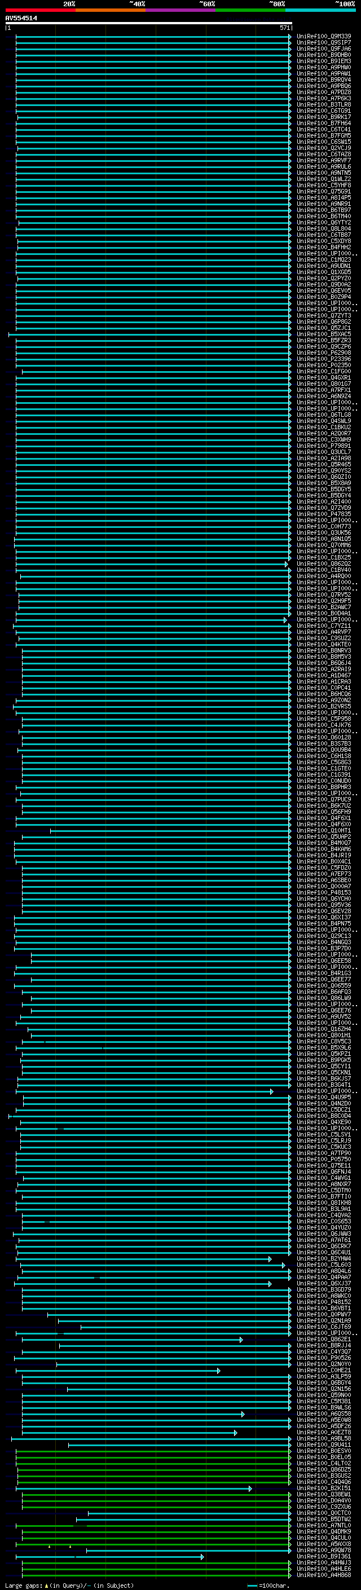361x1590 pixels.
Task: Select label UniRef100_Q8L804
Action: 324,228
